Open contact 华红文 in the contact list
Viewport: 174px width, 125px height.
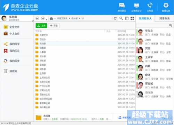point(155,33)
